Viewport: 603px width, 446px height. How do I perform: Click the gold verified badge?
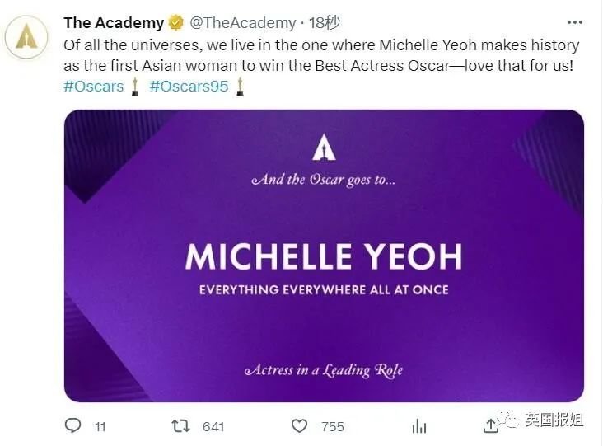click(175, 23)
